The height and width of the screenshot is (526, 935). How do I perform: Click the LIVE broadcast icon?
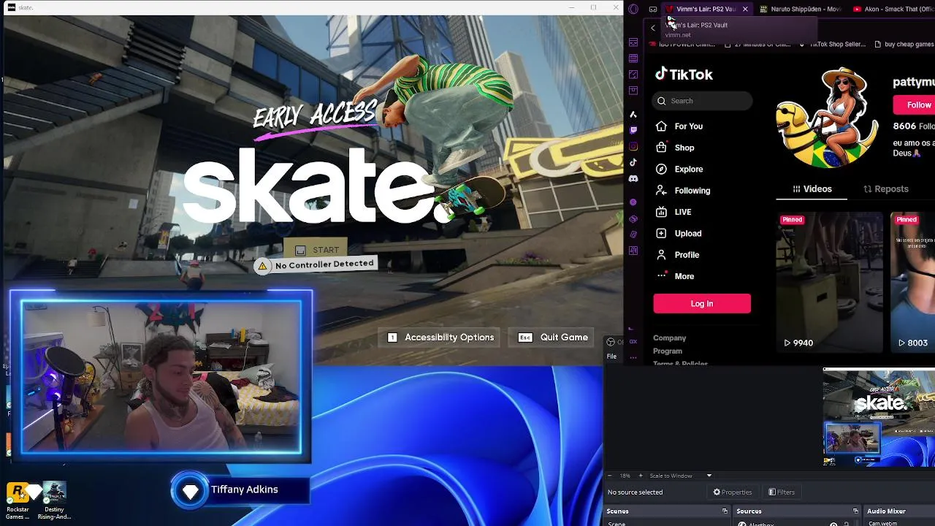coord(661,212)
